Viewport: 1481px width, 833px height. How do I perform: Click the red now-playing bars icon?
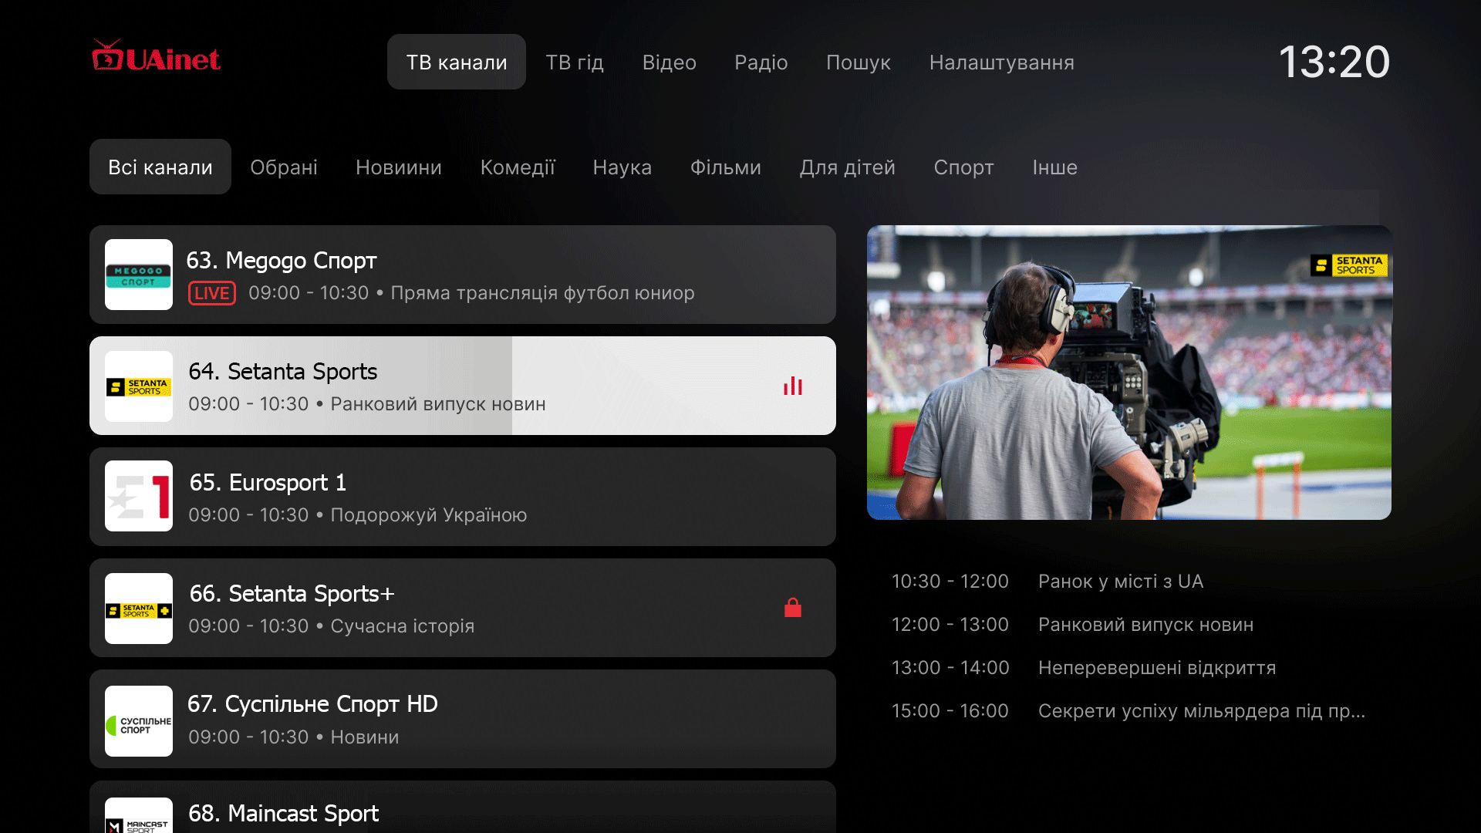pyautogui.click(x=793, y=386)
